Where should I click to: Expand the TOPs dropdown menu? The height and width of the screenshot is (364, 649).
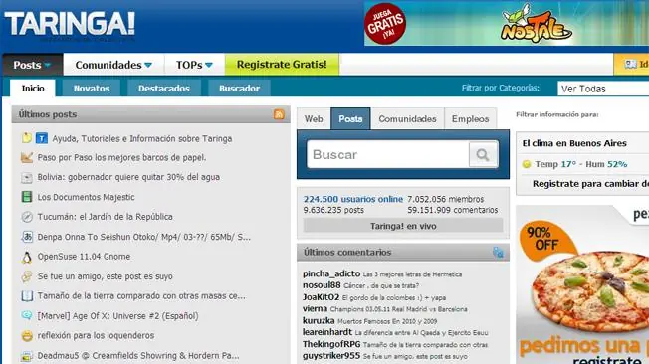coord(194,65)
